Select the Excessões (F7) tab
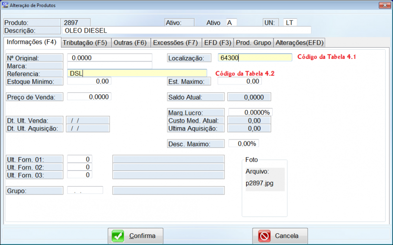This screenshot has height=245, width=393. tap(175, 43)
